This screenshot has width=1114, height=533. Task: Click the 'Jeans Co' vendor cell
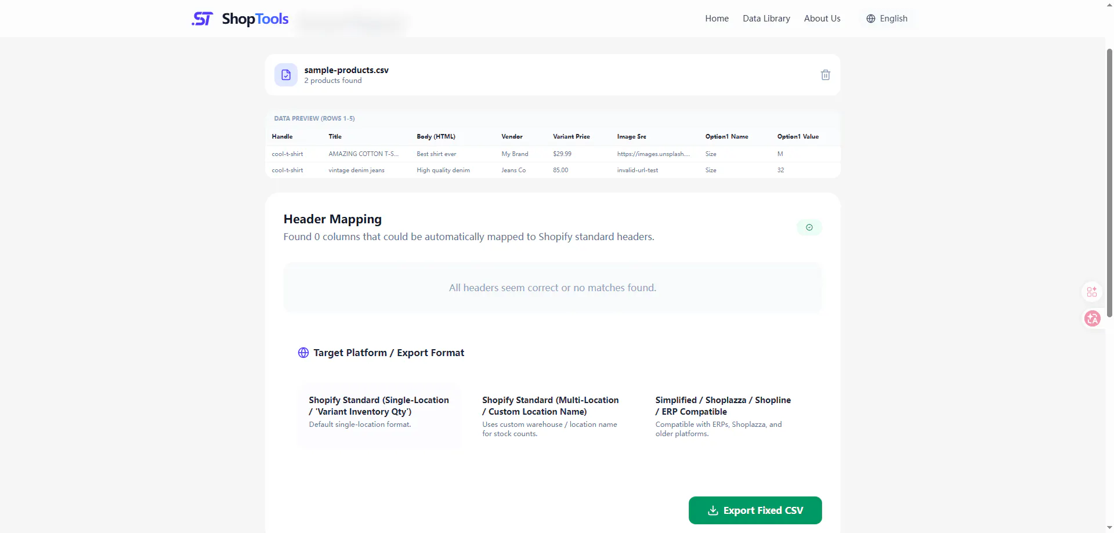(513, 170)
